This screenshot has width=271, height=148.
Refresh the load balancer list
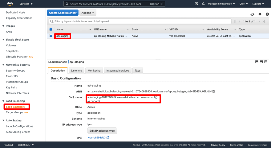[x=252, y=14]
